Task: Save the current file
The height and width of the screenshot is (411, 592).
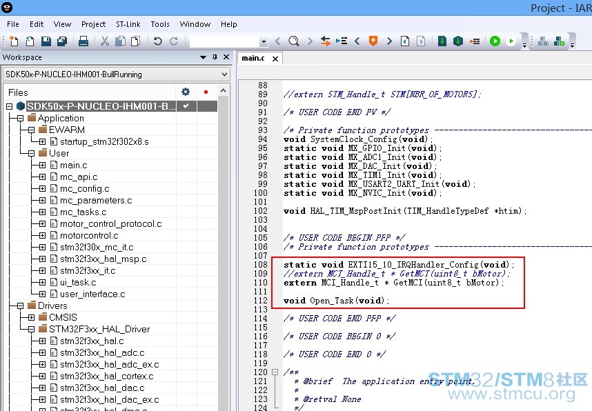Action: pyautogui.click(x=46, y=41)
